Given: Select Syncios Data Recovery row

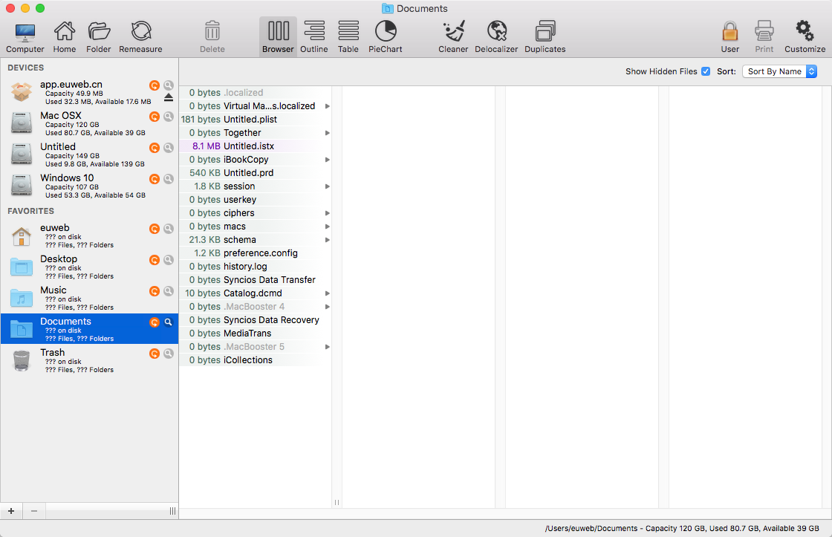Looking at the screenshot, I should pyautogui.click(x=256, y=320).
